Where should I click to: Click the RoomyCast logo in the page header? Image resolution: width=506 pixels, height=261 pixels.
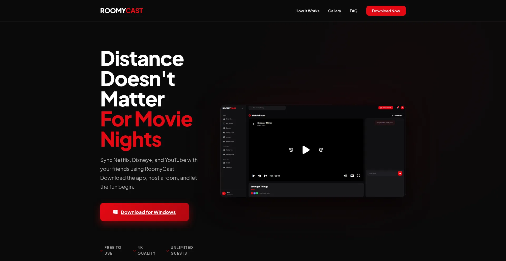[121, 11]
